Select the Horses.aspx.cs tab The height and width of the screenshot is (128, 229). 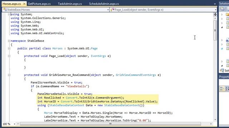tap(12, 4)
